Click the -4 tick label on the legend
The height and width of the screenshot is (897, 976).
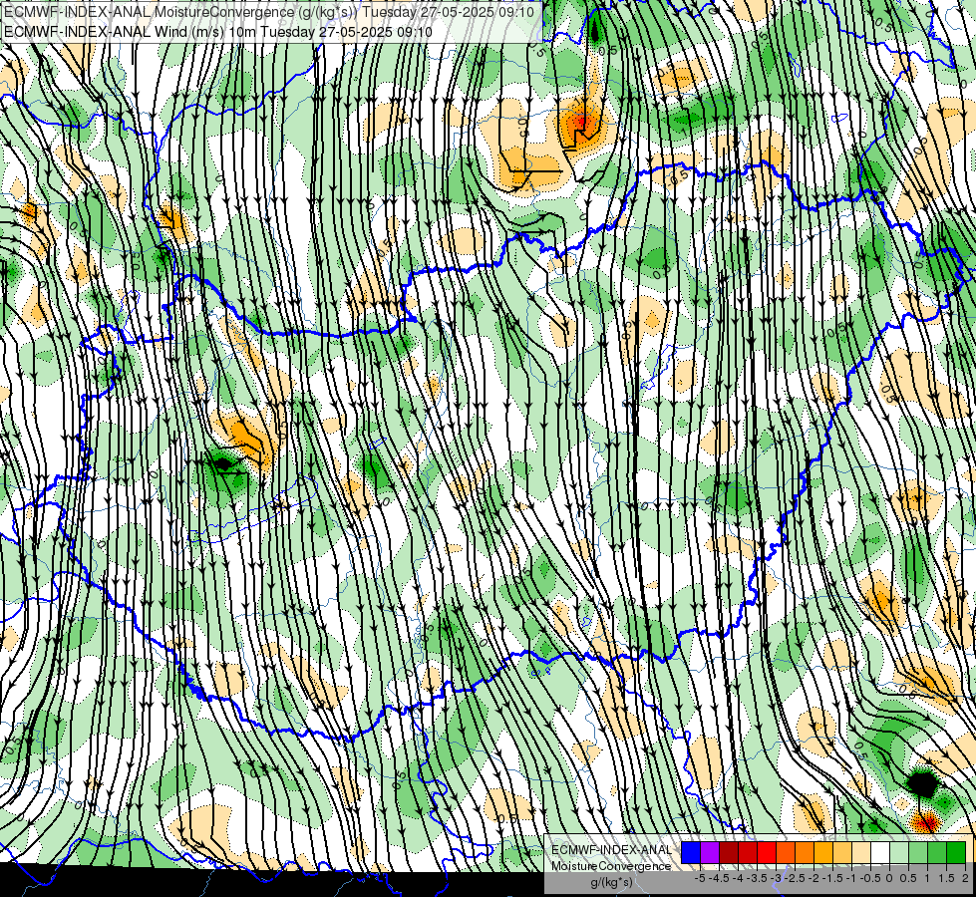click(x=738, y=878)
